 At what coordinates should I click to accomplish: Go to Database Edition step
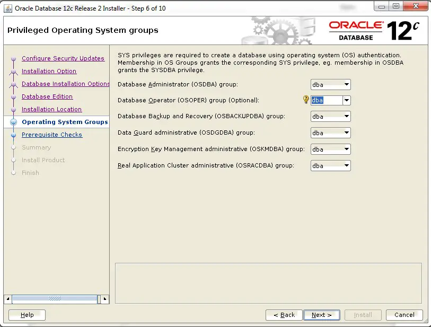[47, 96]
